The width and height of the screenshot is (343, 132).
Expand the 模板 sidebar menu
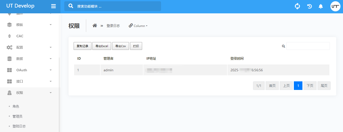(29, 25)
